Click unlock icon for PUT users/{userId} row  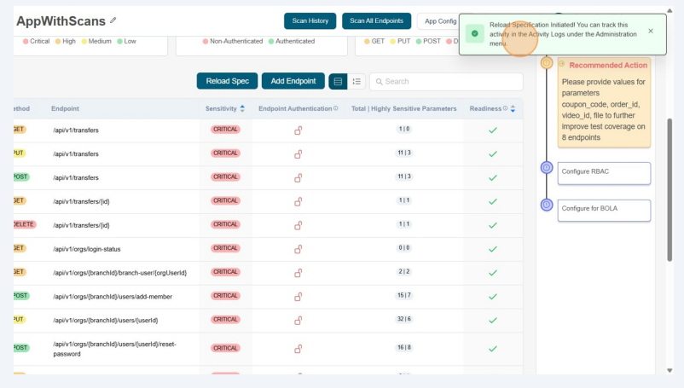point(298,321)
